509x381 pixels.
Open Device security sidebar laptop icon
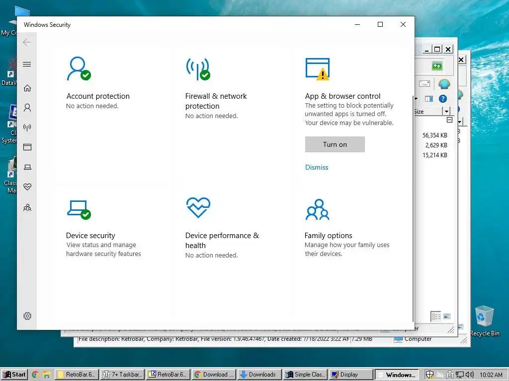coord(28,167)
